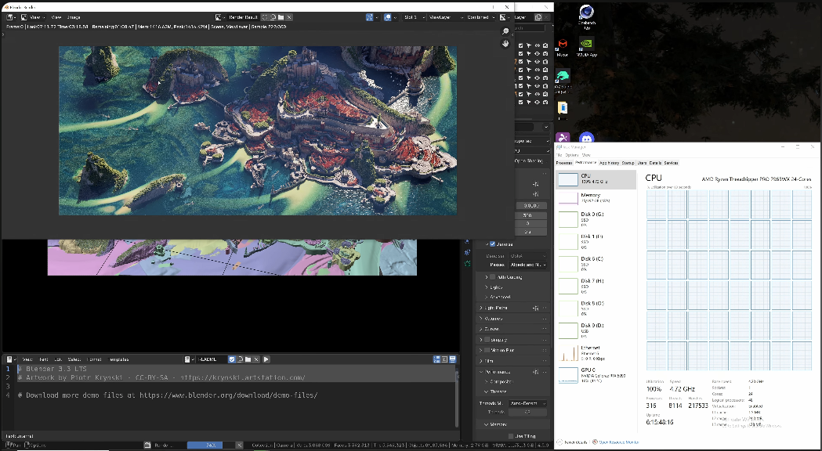
Task: Toggle display channels icon in render header
Action: tap(503, 17)
